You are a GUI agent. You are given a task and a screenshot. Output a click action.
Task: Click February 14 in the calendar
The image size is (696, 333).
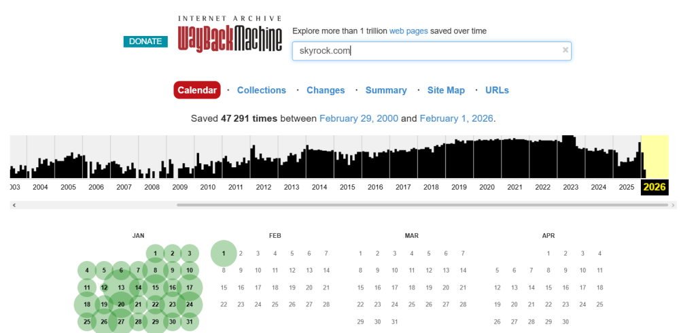point(326,270)
